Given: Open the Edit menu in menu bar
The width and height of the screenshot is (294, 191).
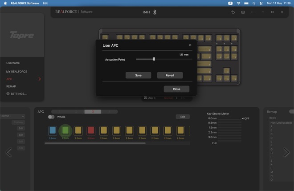Looking at the screenshot, I should (45, 3).
